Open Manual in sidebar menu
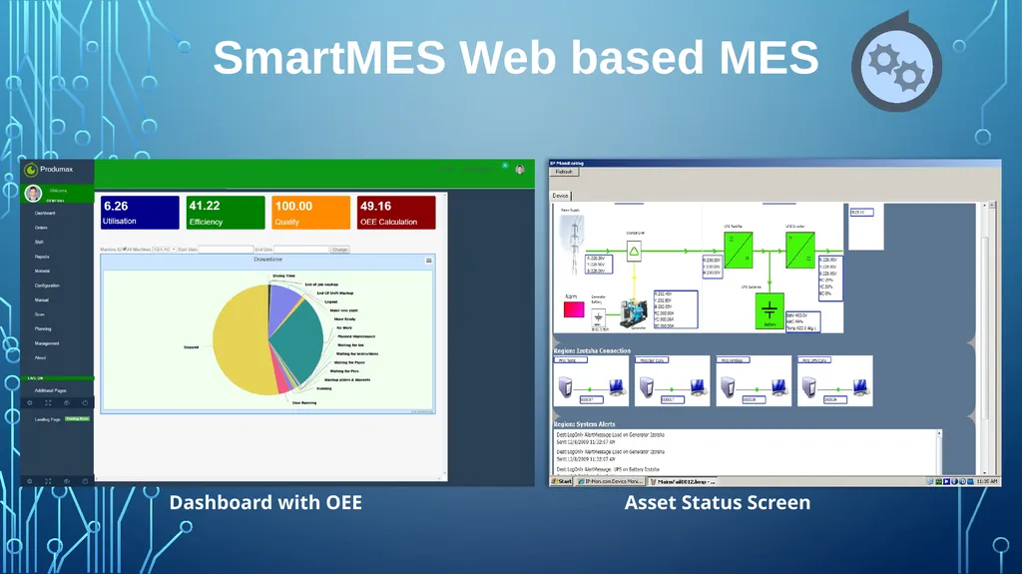This screenshot has width=1022, height=574. pos(41,300)
